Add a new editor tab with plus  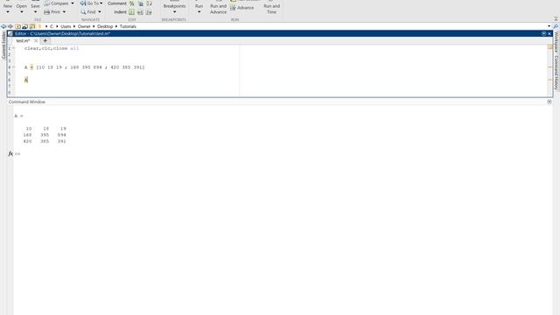click(45, 41)
